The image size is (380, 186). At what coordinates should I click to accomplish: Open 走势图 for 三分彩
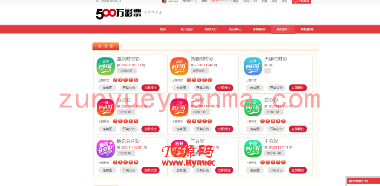(181, 170)
